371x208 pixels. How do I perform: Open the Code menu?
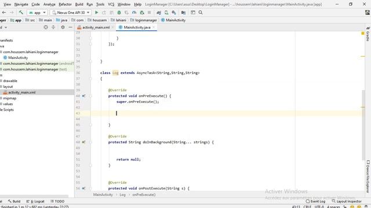(x=35, y=4)
